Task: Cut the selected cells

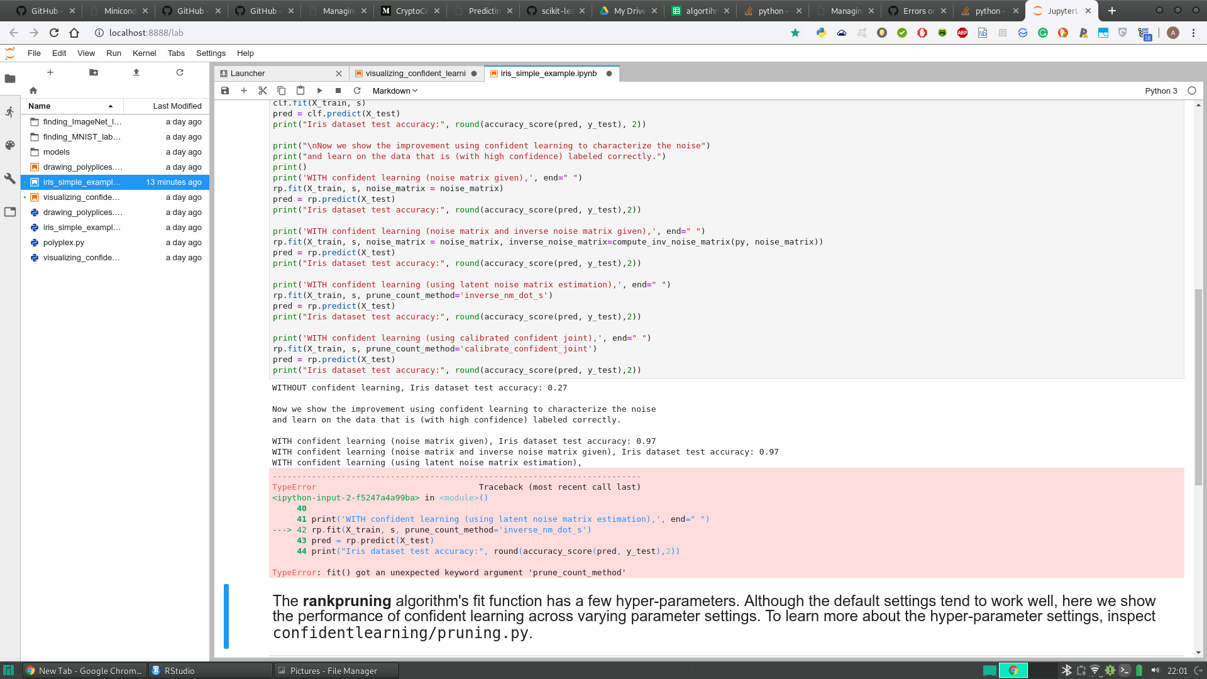Action: click(263, 91)
